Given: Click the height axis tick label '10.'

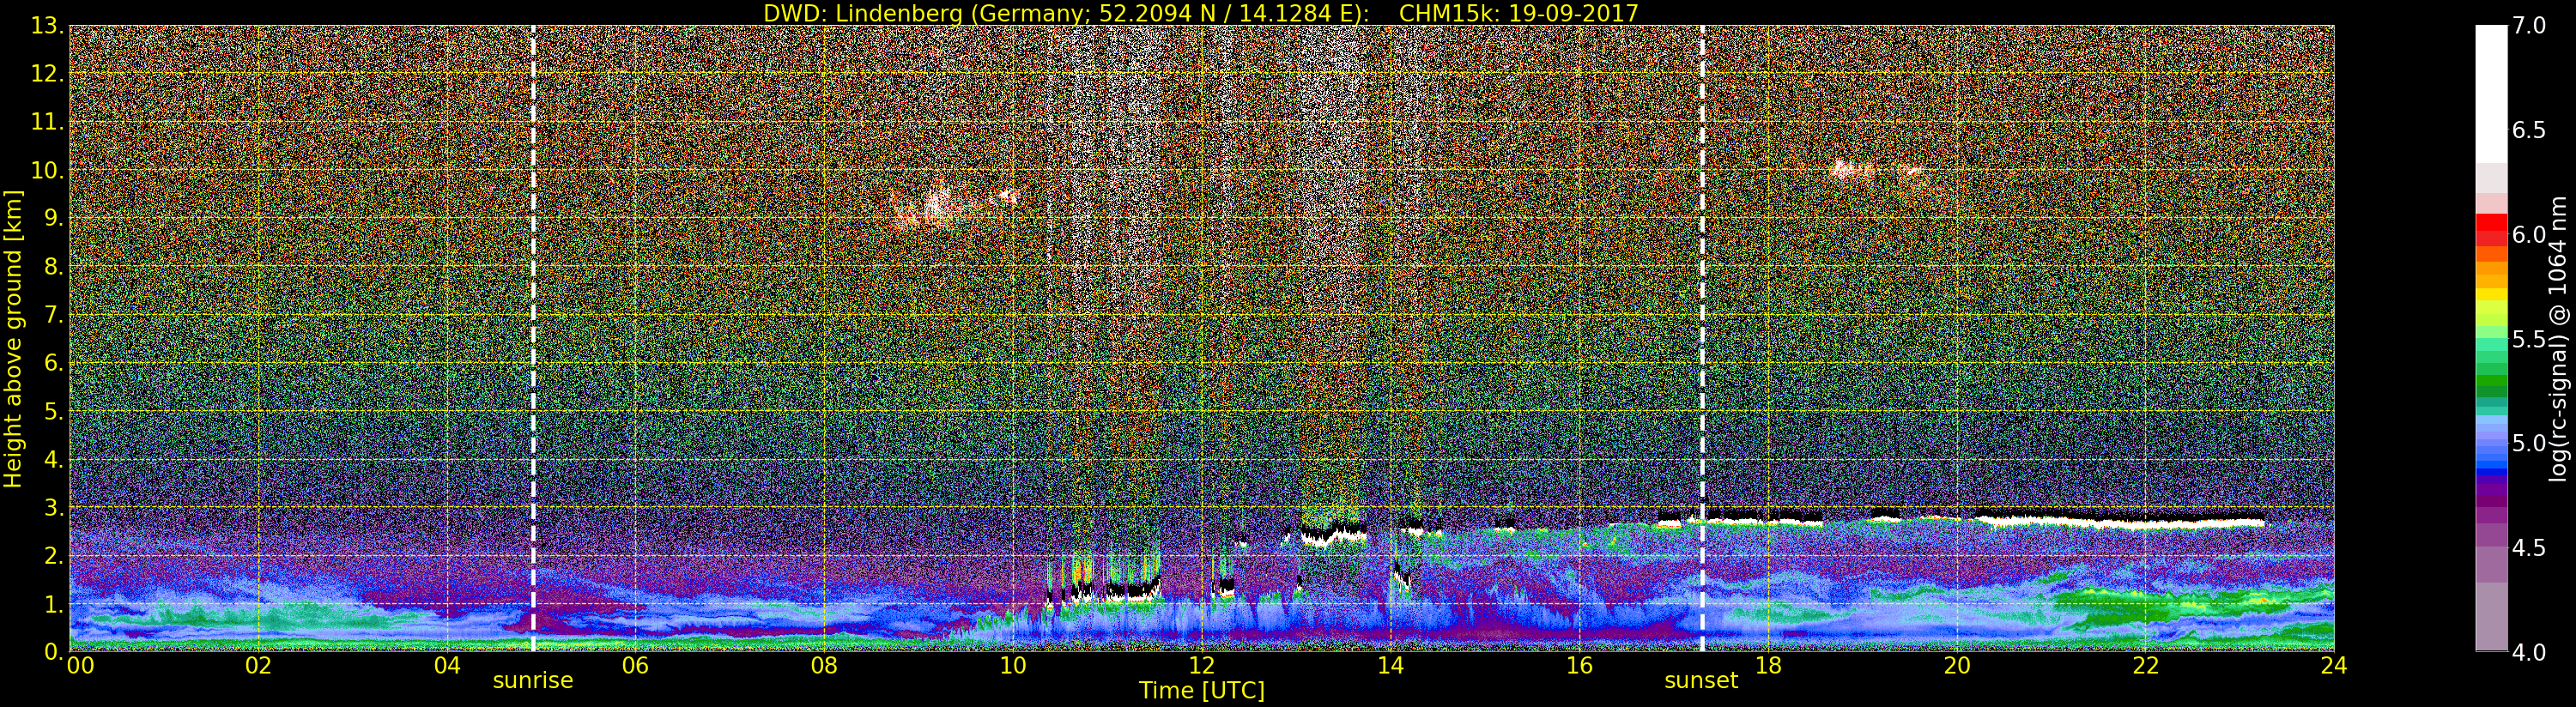Looking at the screenshot, I should coord(47,170).
